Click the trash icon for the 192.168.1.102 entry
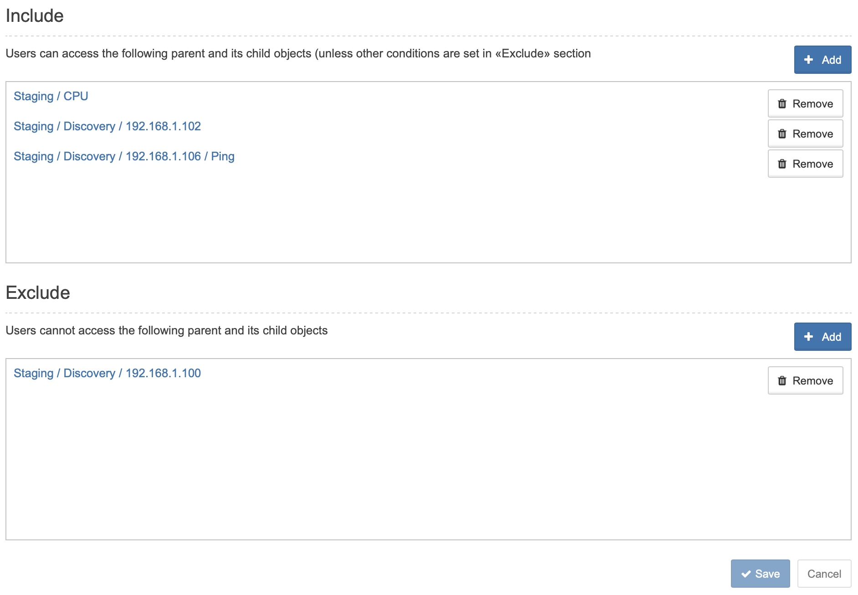The image size is (858, 595). point(782,134)
